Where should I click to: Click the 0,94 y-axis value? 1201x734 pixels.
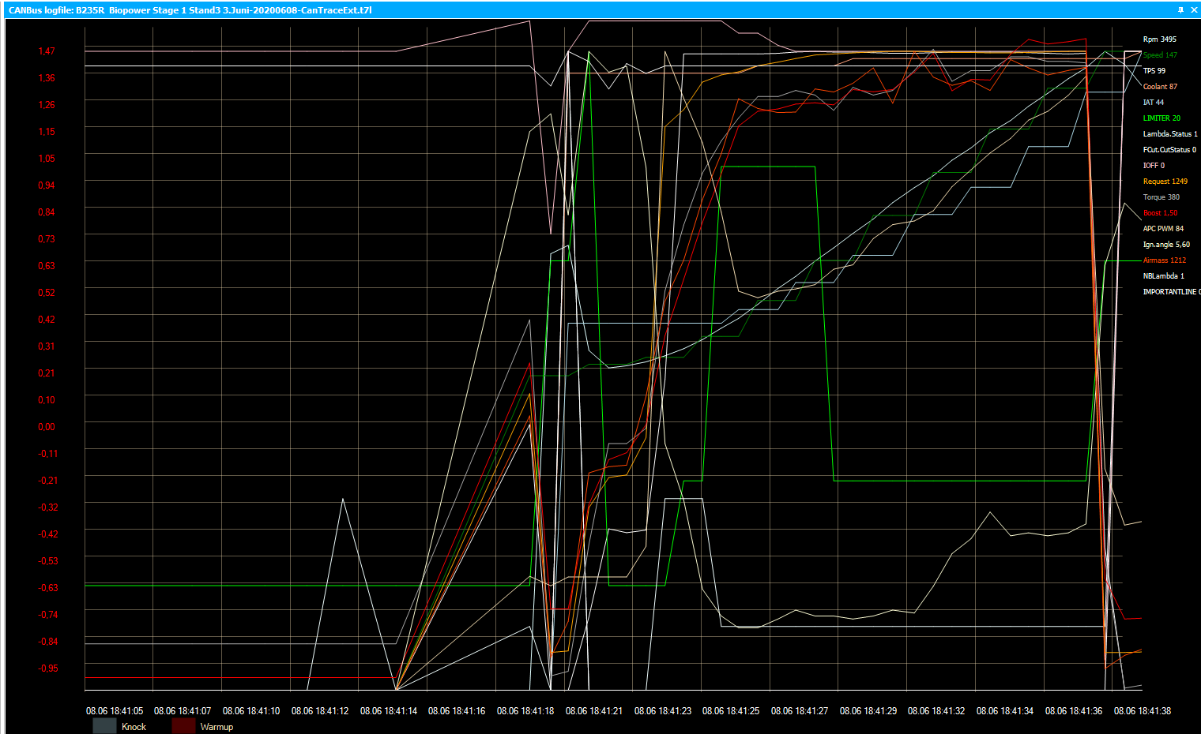coord(47,185)
